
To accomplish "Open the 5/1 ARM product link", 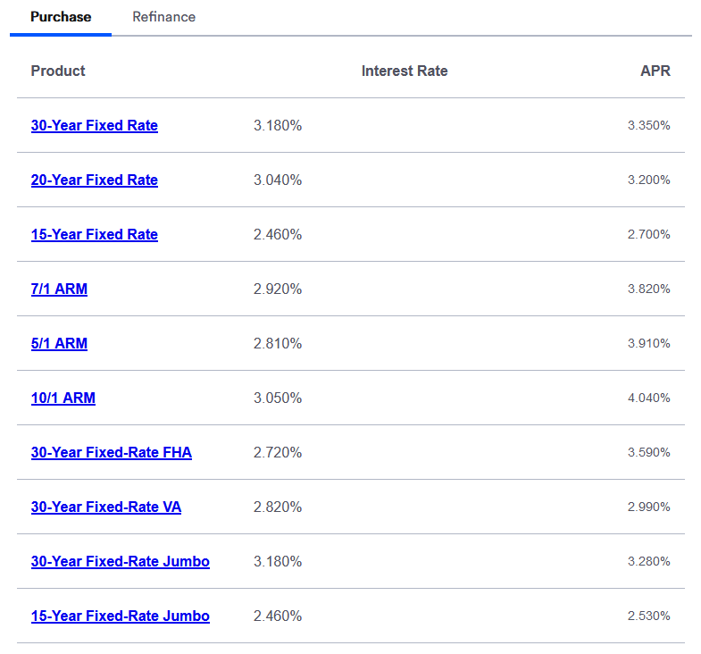I will coord(59,343).
